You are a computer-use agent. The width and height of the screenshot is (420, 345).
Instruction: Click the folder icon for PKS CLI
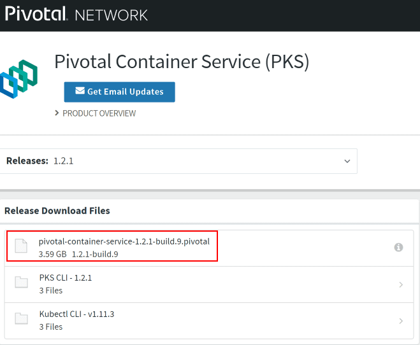click(22, 283)
